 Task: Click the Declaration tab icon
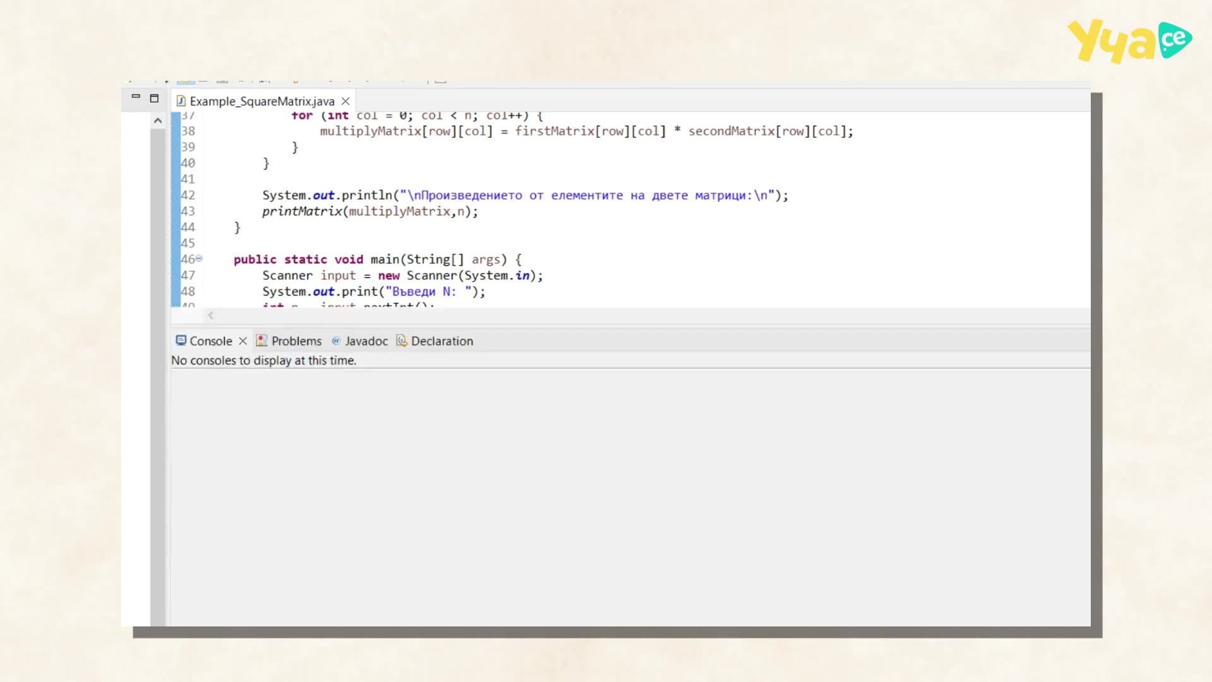[401, 340]
